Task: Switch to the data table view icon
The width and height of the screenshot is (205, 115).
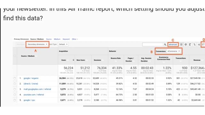Action: pyautogui.click(x=181, y=44)
